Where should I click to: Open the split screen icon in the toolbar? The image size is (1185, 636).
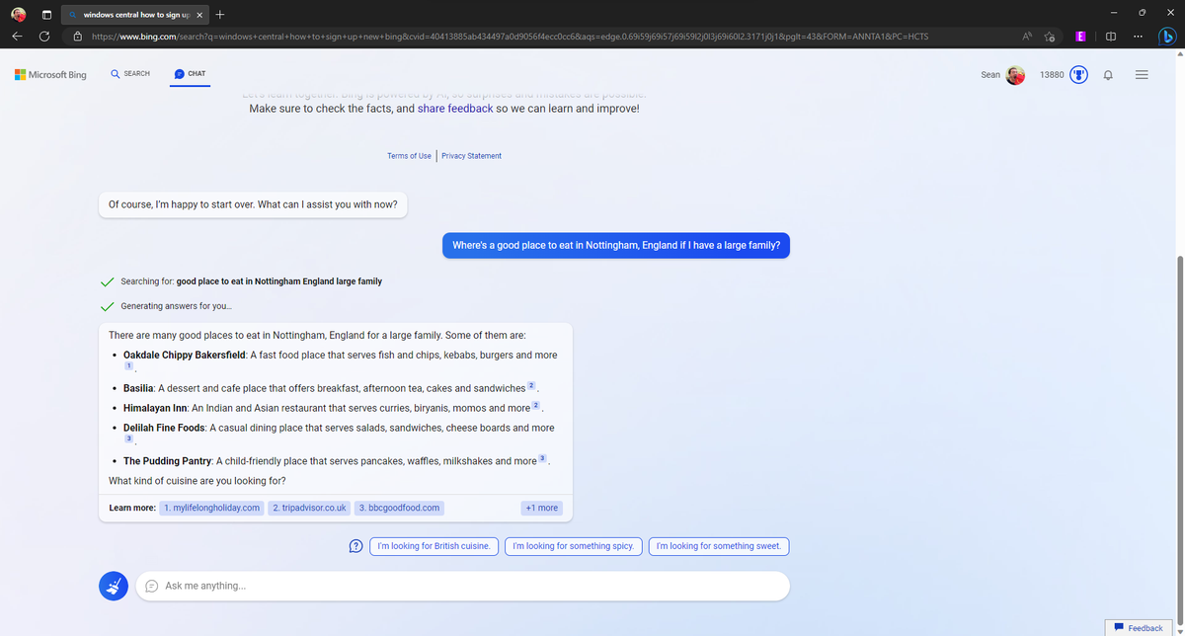1111,37
